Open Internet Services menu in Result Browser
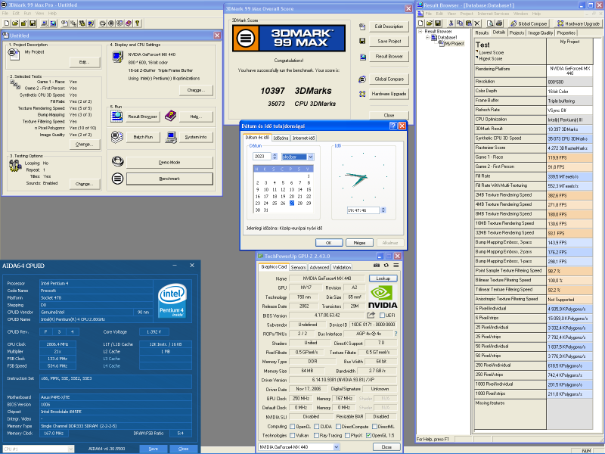The image size is (605, 454). click(x=494, y=14)
